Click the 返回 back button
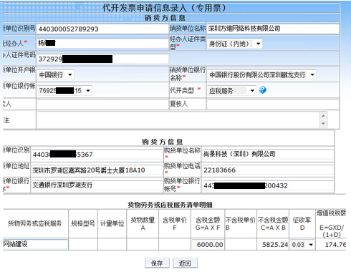 point(185,263)
